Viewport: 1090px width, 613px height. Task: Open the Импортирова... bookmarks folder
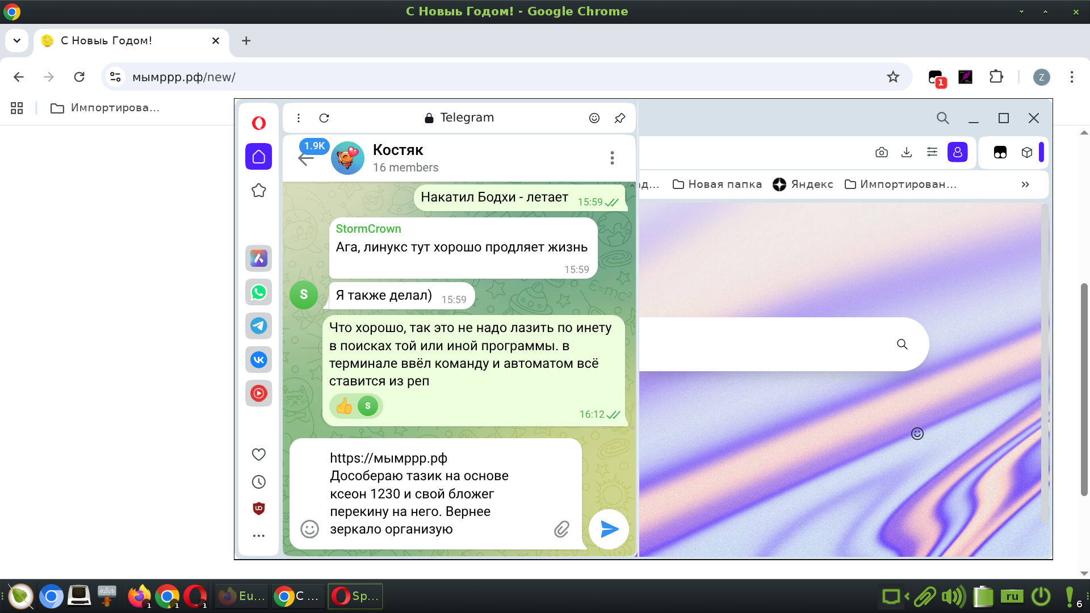[105, 108]
